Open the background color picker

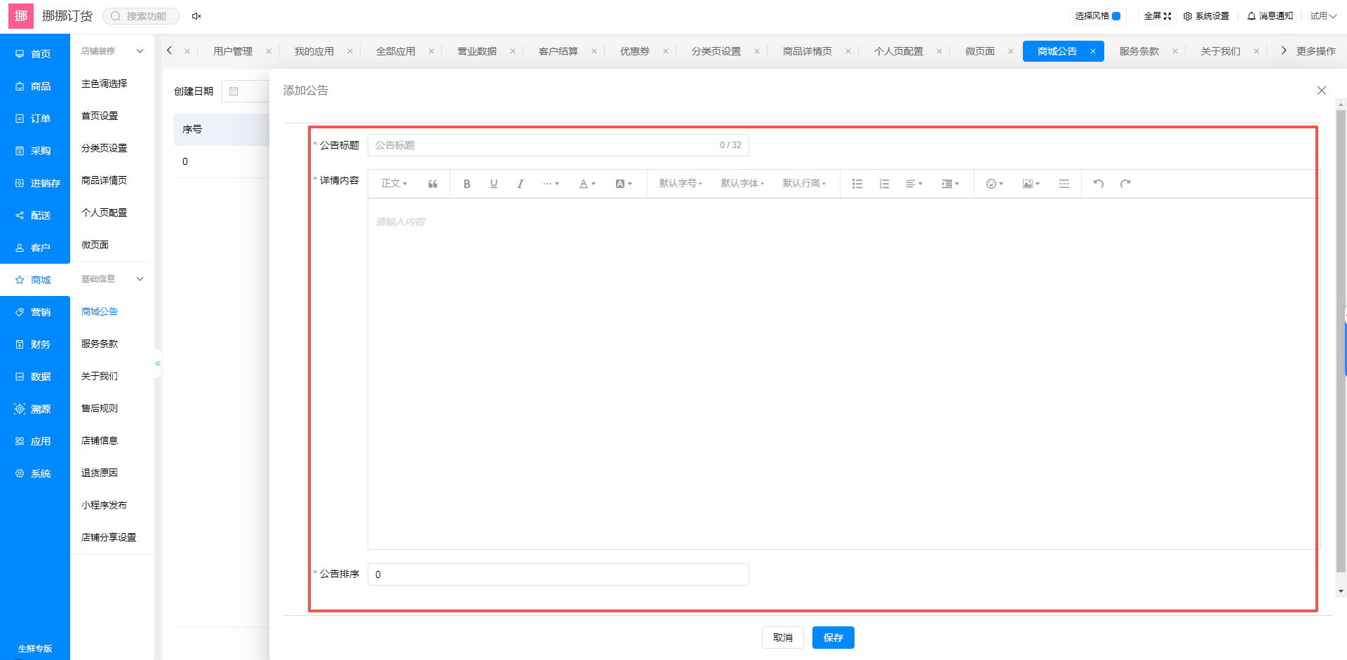(x=624, y=184)
